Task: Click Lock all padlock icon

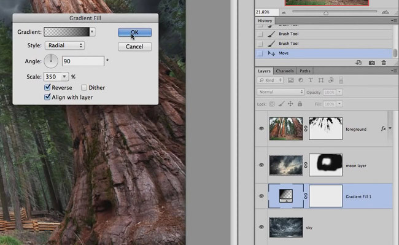Action: tap(300, 104)
